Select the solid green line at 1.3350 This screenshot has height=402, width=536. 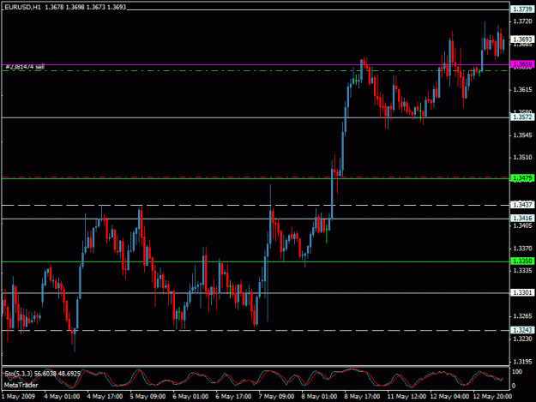[256, 261]
